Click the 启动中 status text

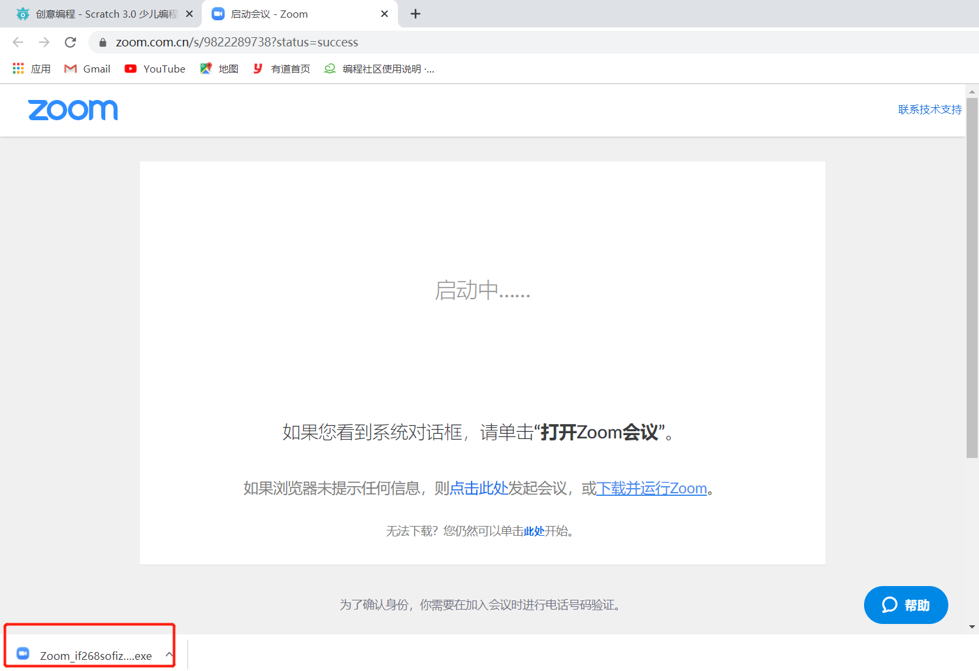click(x=483, y=290)
